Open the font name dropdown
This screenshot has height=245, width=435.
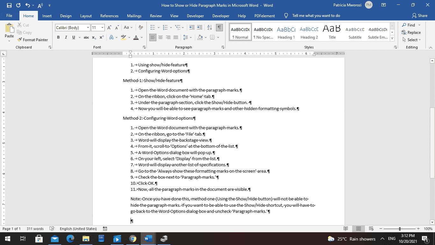coord(88,28)
